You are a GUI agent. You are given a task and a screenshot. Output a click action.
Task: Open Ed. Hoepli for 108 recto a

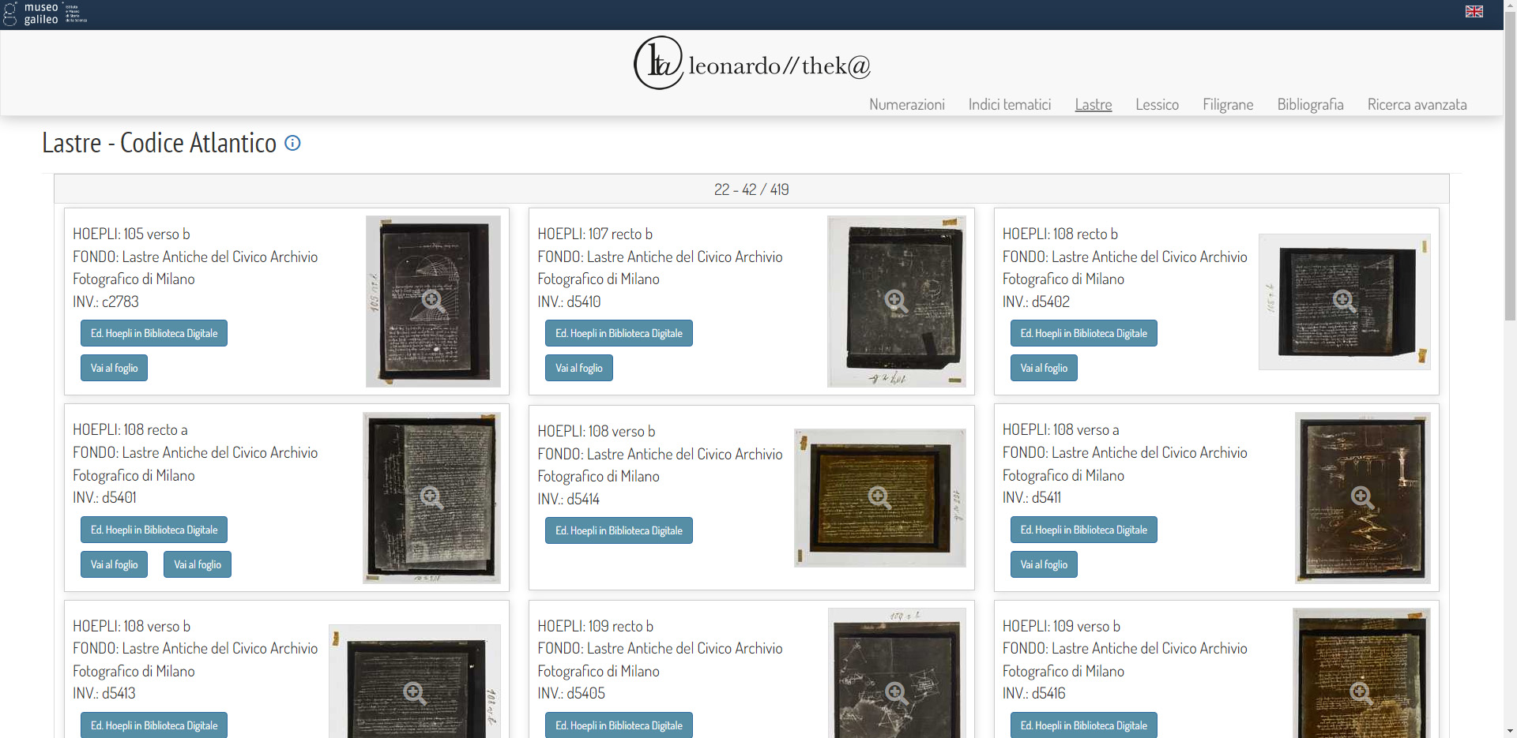(154, 530)
